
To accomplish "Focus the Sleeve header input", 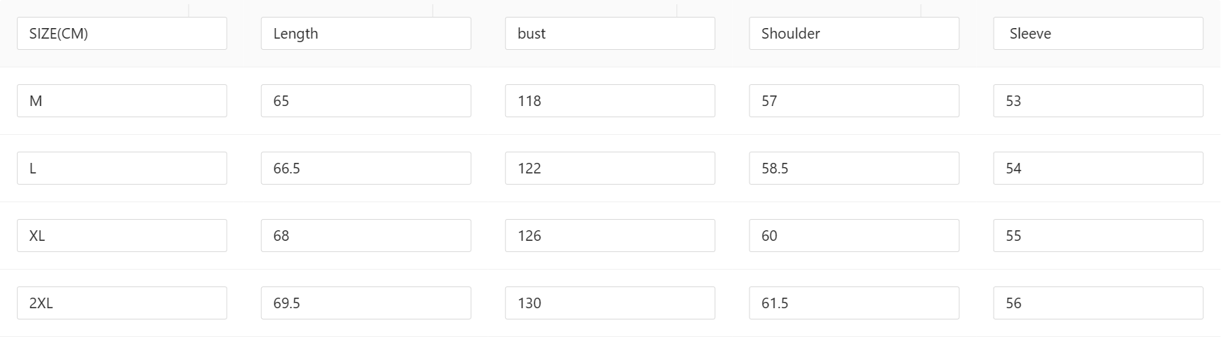I will (x=1098, y=34).
